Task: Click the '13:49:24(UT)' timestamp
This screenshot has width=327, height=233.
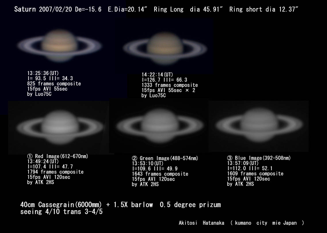Action: tap(43, 161)
